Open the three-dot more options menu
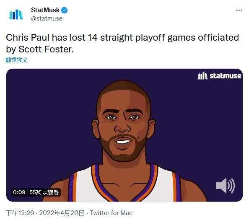This screenshot has height=223, width=249. pos(239,10)
